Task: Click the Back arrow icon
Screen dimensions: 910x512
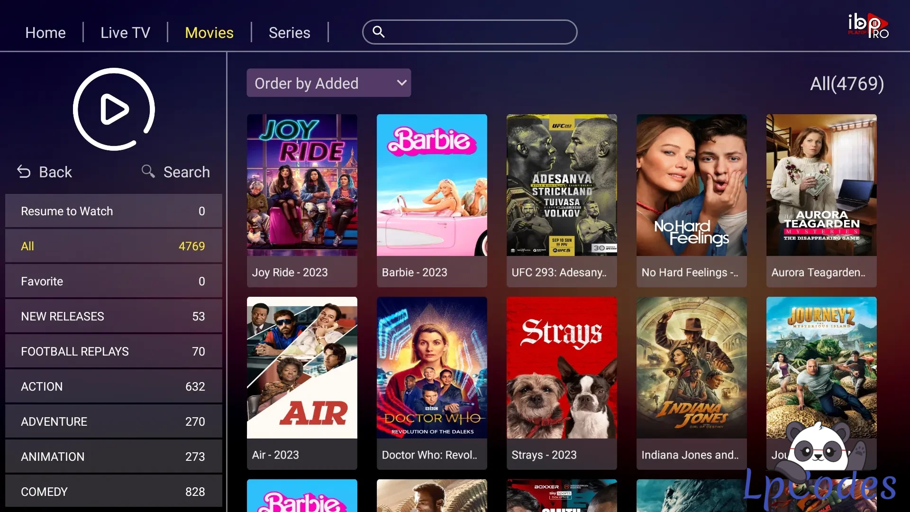Action: pos(24,172)
